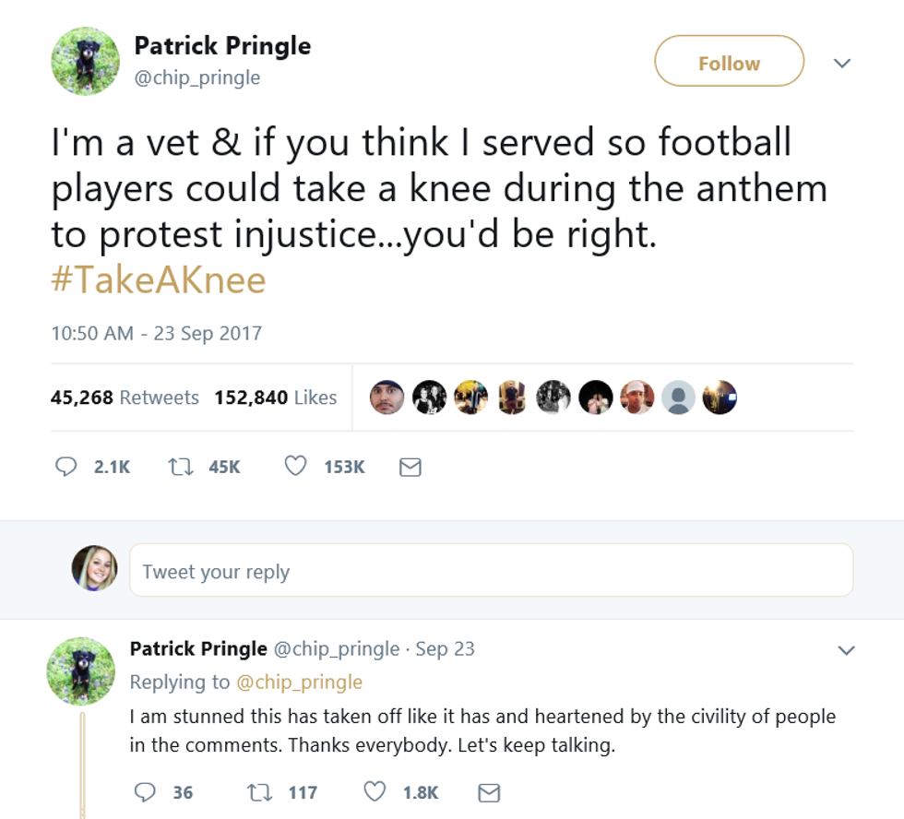
Task: Like the main tweet with the heart icon
Action: (x=295, y=468)
